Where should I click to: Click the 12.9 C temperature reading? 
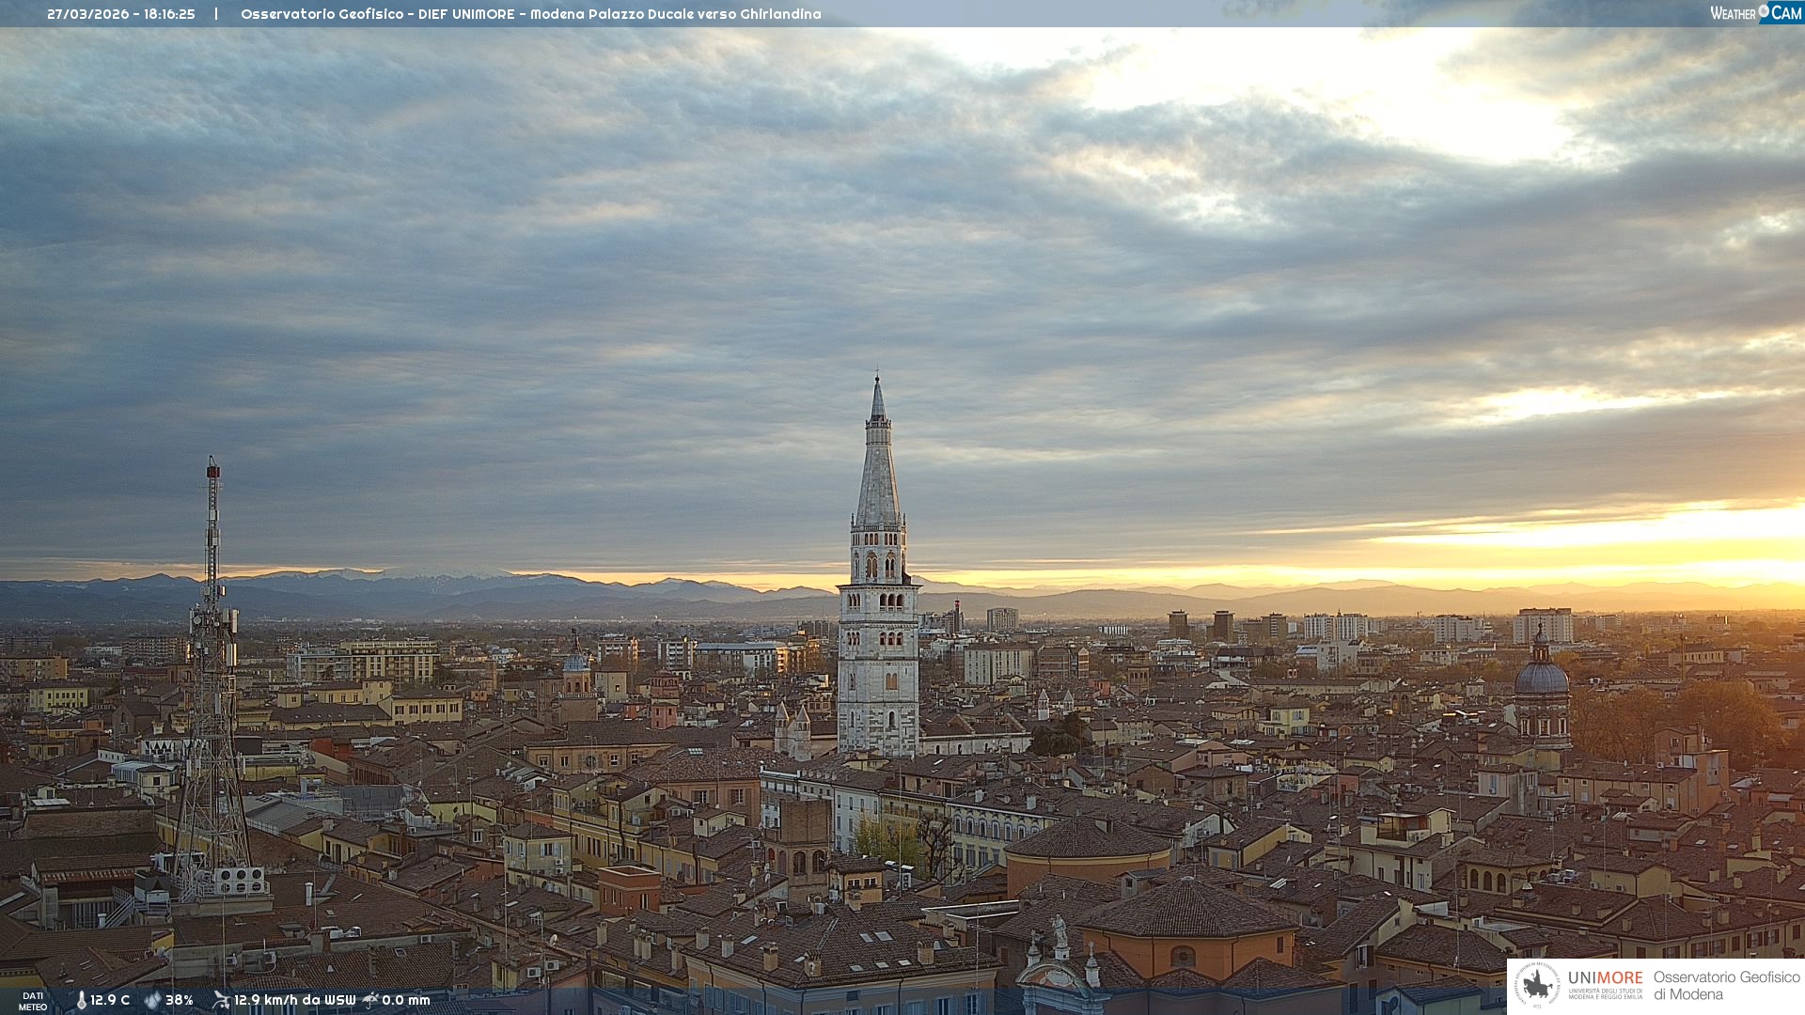[x=110, y=1001]
